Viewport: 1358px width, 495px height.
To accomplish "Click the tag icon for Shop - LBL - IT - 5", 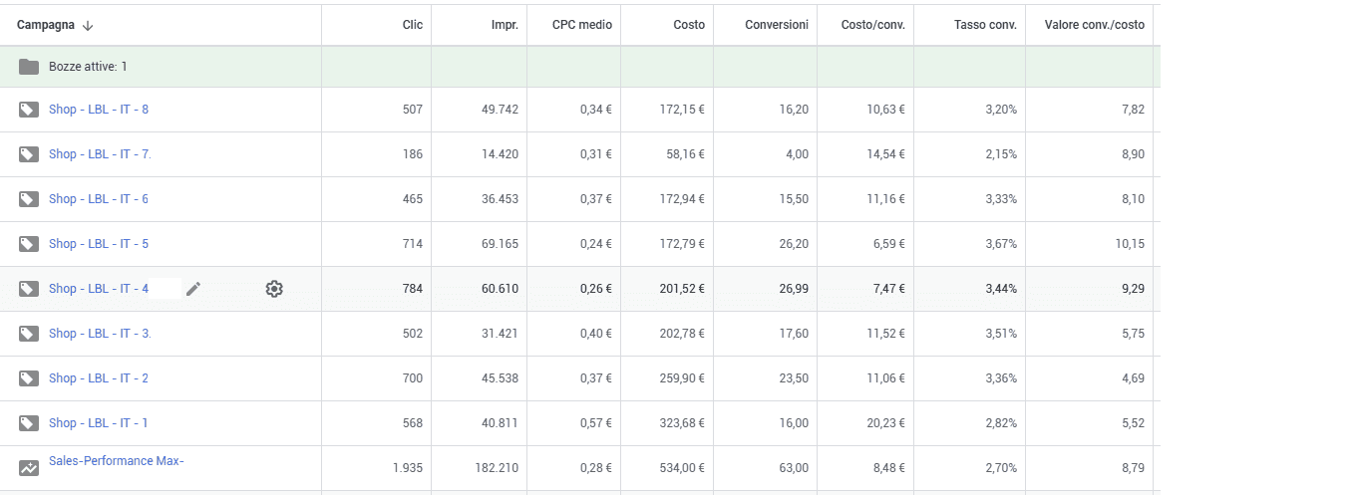I will 29,244.
